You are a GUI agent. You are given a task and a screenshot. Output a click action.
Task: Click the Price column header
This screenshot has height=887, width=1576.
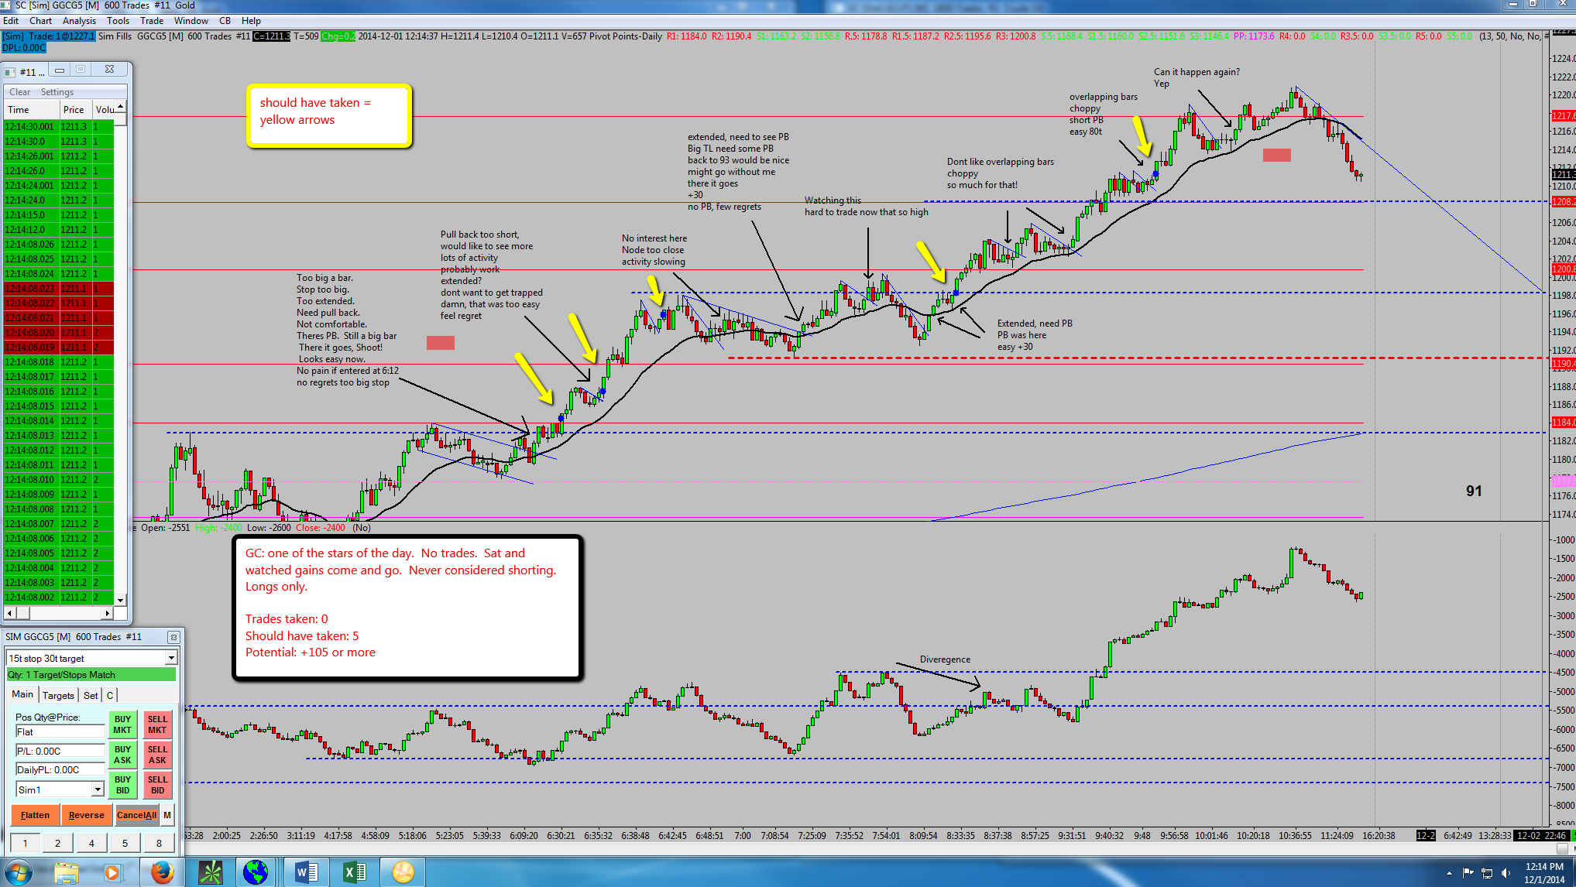[76, 110]
